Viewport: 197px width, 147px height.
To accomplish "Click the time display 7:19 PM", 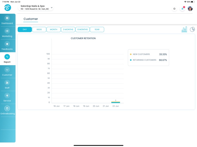I will (6, 2).
